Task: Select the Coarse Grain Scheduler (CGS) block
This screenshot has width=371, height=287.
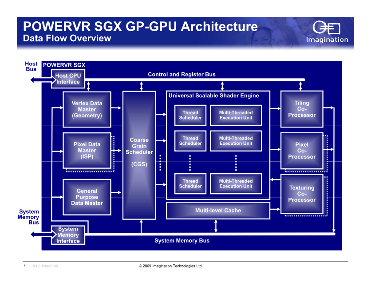Action: 139,155
